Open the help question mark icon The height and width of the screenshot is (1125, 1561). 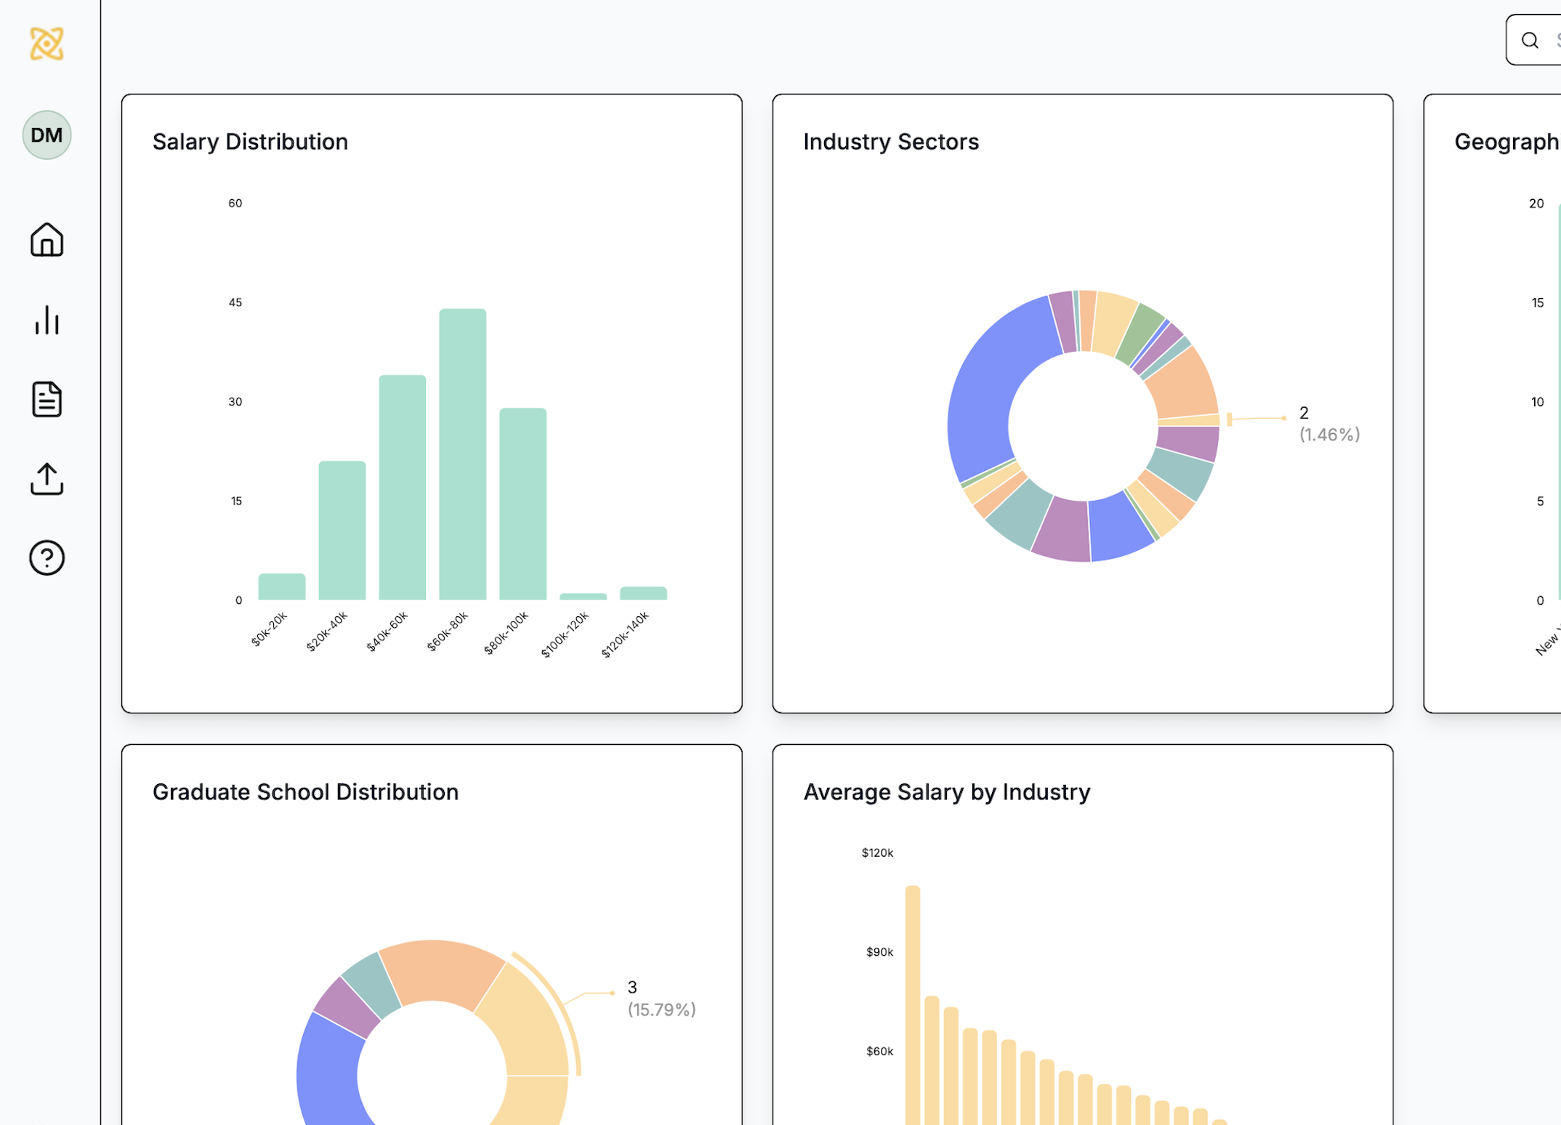(47, 558)
